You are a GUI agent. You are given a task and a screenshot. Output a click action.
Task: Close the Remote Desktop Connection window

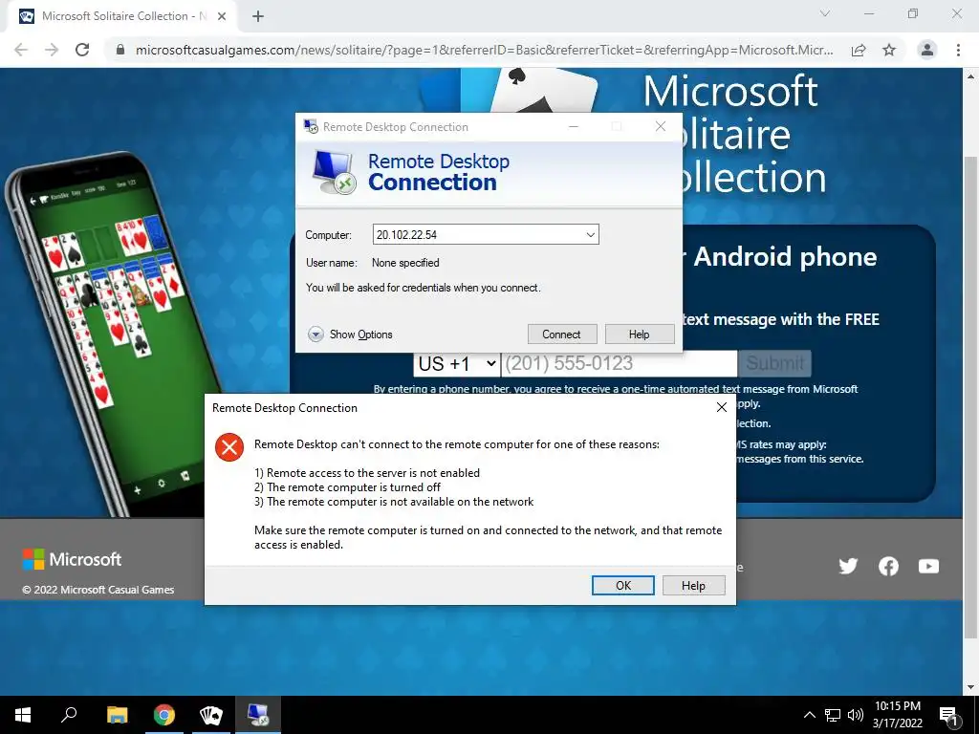point(661,127)
